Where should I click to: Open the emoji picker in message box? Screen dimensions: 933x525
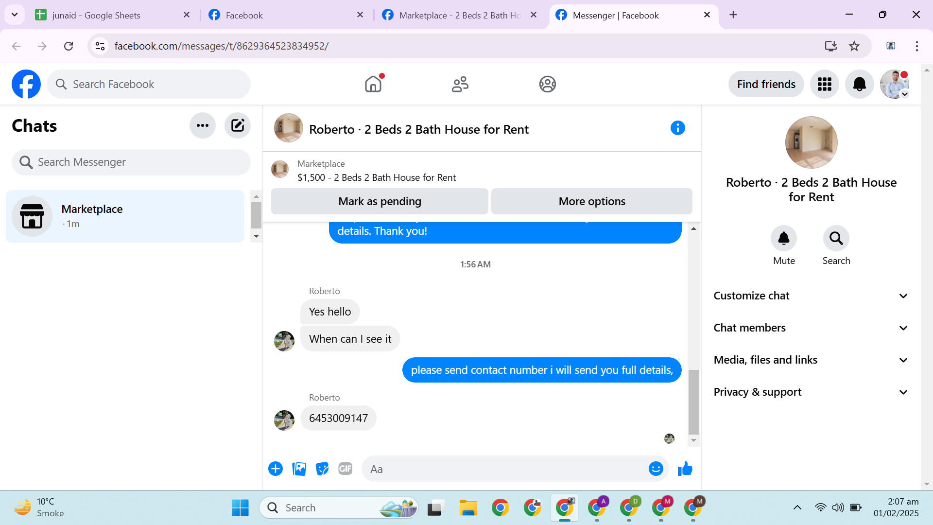656,469
